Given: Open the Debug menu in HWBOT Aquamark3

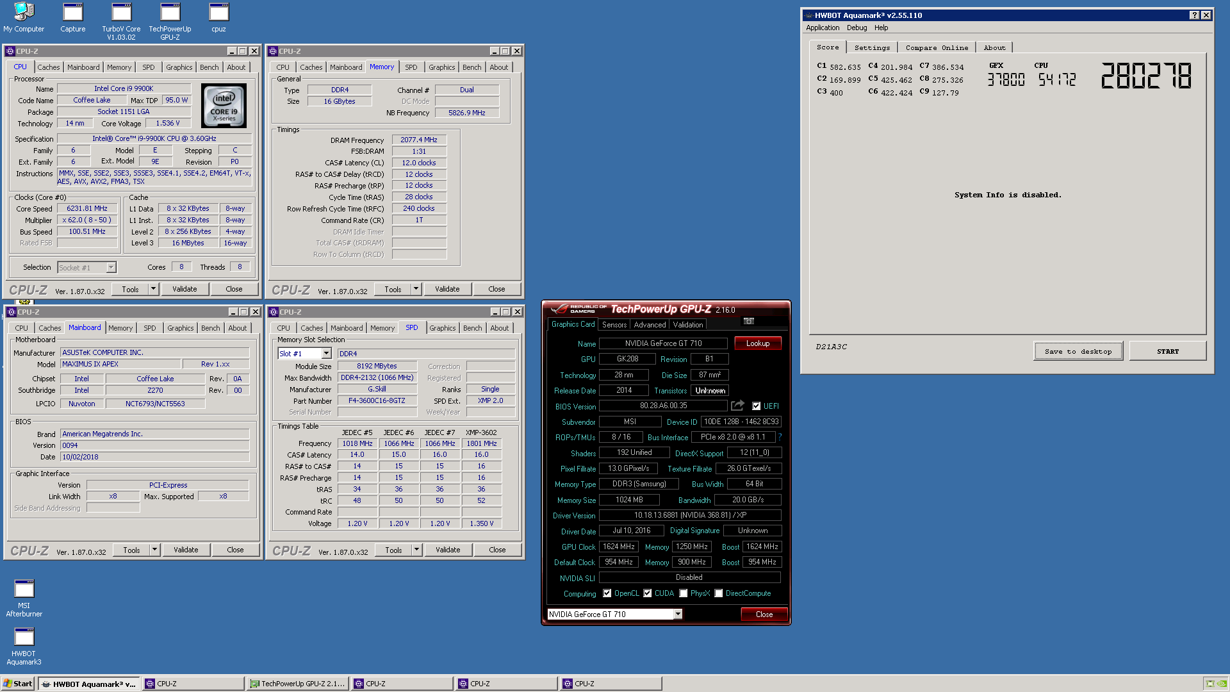Looking at the screenshot, I should 857,28.
